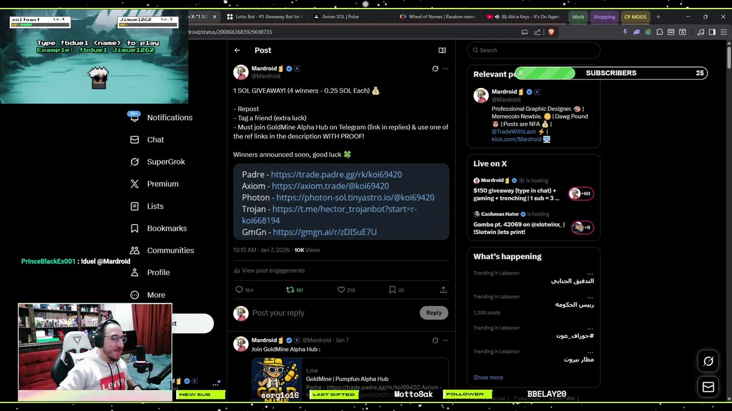This screenshot has width=732, height=411.
Task: Open the Work tab group
Action: tap(578, 17)
